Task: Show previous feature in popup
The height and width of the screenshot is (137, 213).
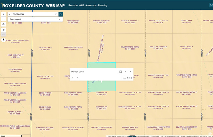Action: point(72,78)
